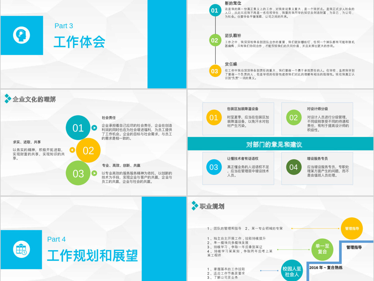Click the diamond logo beside 企业文化的理解
The width and height of the screenshot is (374, 281).
click(x=8, y=99)
